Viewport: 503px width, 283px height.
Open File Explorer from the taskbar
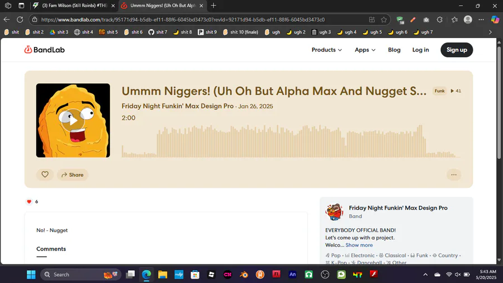tap(163, 275)
